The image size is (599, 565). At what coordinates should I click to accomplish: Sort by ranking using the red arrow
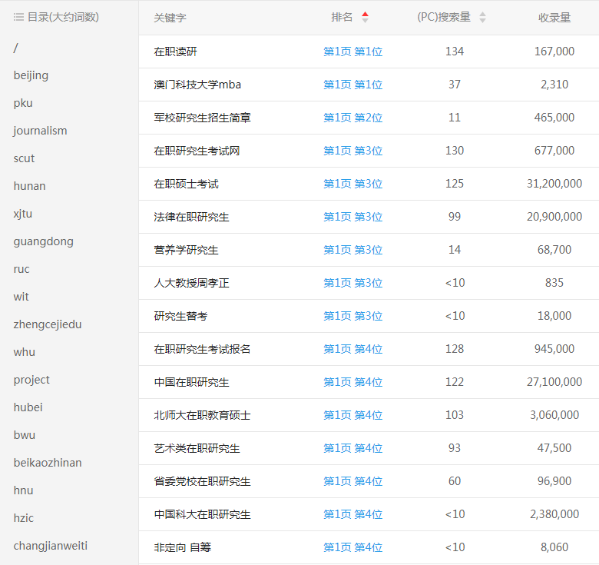[365, 17]
